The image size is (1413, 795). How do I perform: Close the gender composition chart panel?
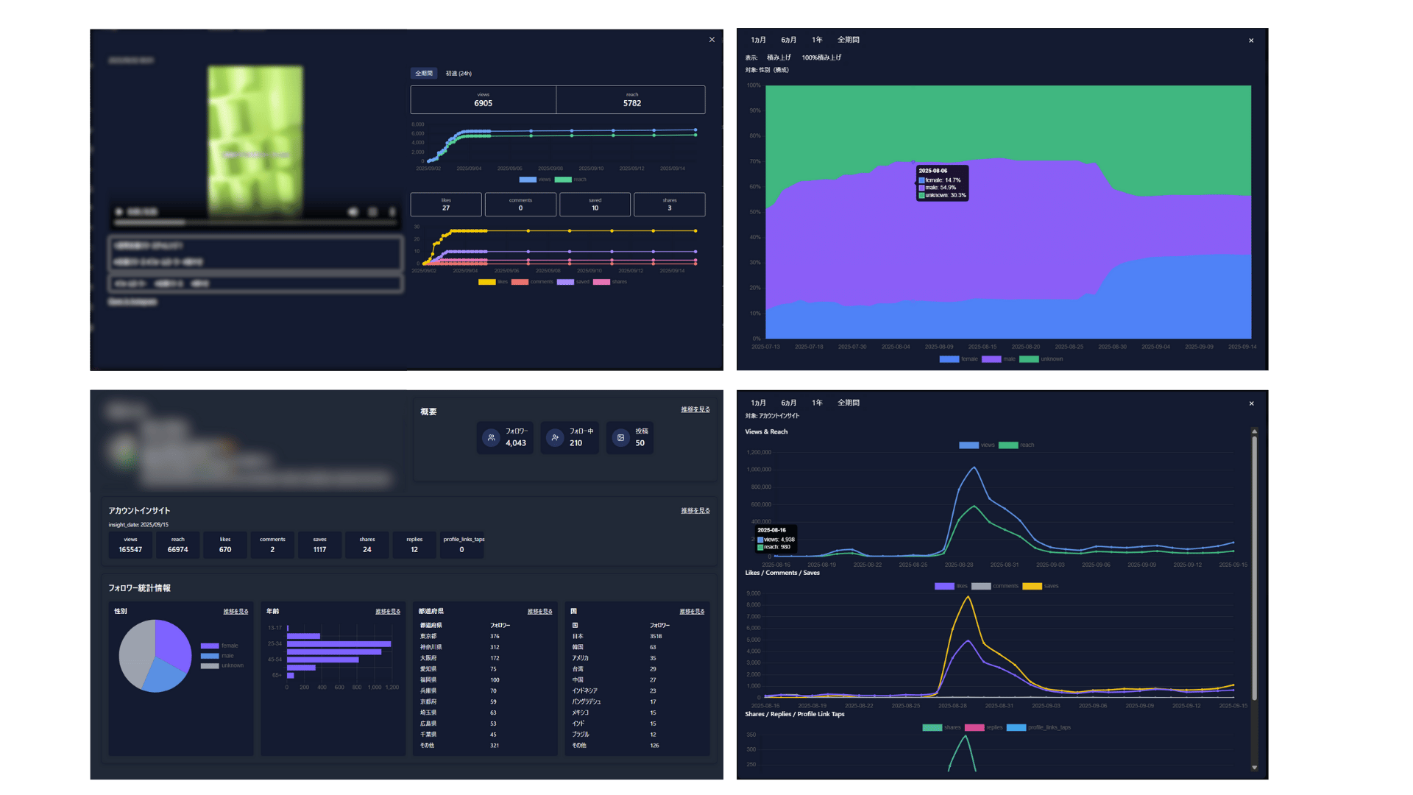(1251, 40)
